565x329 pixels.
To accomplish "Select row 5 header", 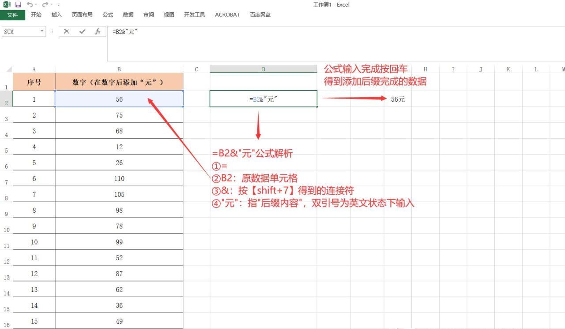I will tap(6, 146).
